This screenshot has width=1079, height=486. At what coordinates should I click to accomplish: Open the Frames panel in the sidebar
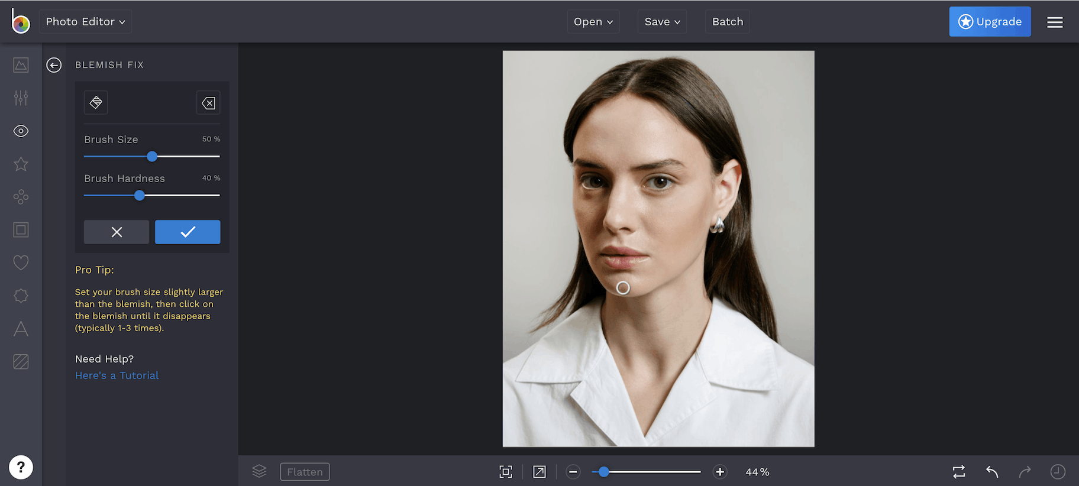(x=21, y=230)
